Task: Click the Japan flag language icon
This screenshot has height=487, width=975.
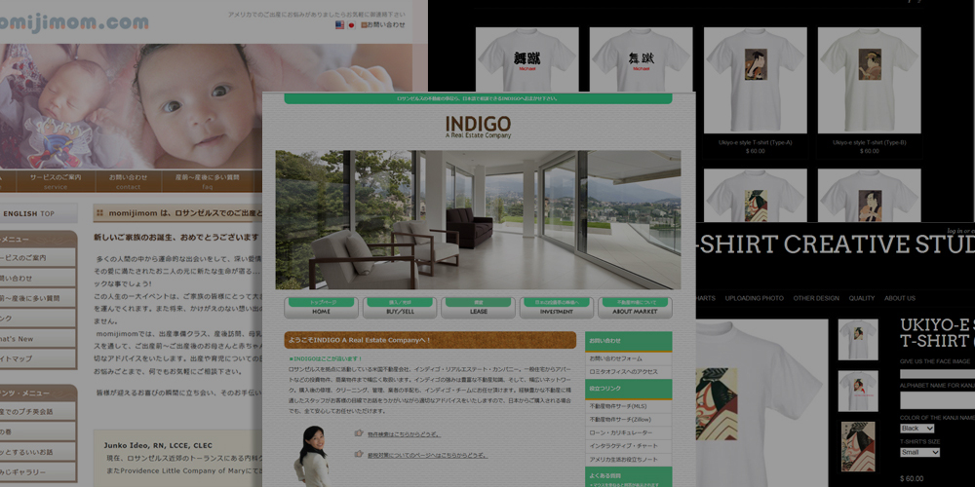Action: (351, 24)
